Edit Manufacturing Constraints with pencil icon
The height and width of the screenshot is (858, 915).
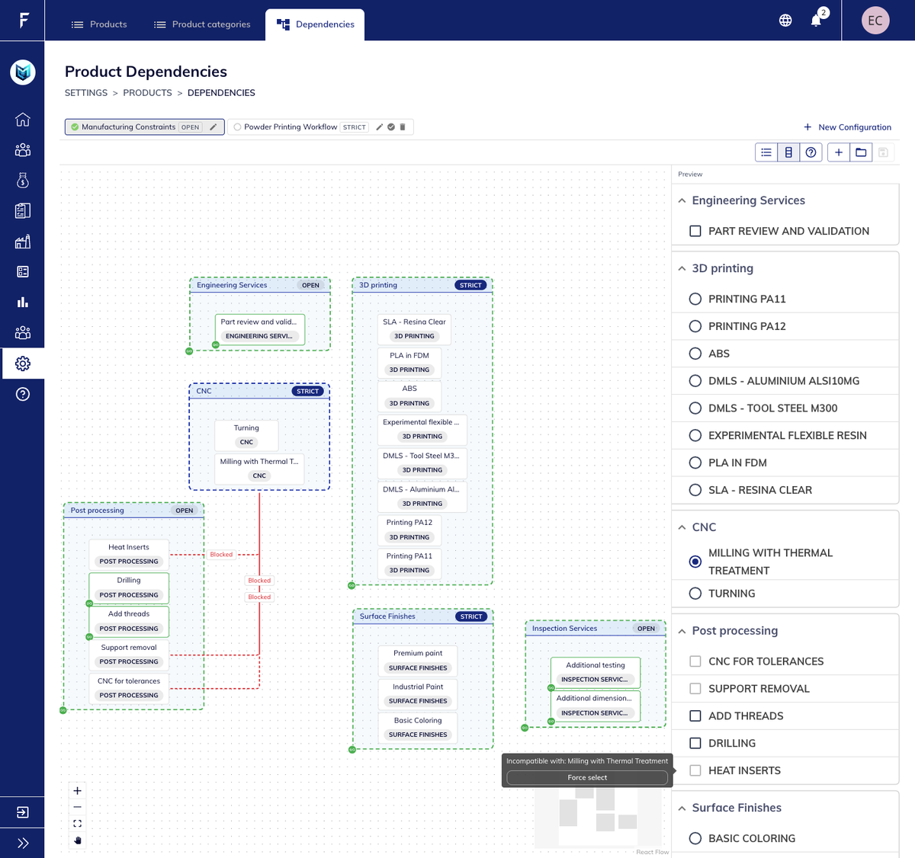pyautogui.click(x=213, y=127)
